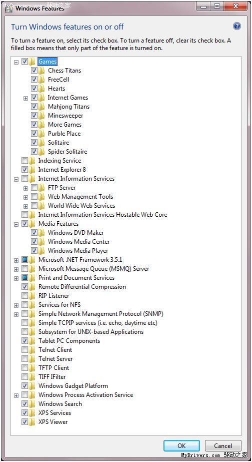Click the FTP Server folder icon

(41, 188)
